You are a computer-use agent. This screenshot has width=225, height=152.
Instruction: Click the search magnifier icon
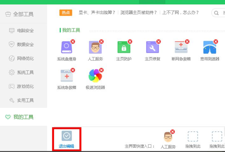(x=216, y=13)
